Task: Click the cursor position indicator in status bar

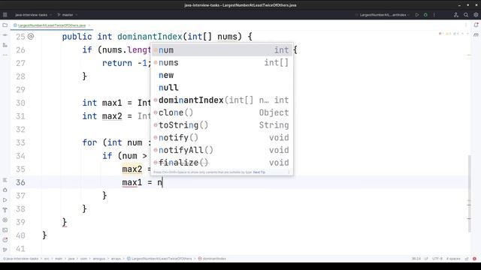Action: (x=416, y=259)
